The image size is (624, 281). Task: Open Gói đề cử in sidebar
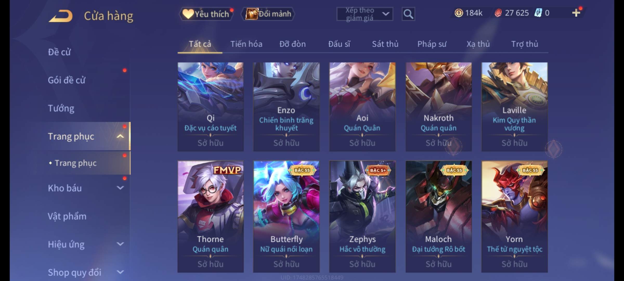(67, 80)
